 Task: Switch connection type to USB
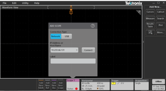[x=67, y=36]
